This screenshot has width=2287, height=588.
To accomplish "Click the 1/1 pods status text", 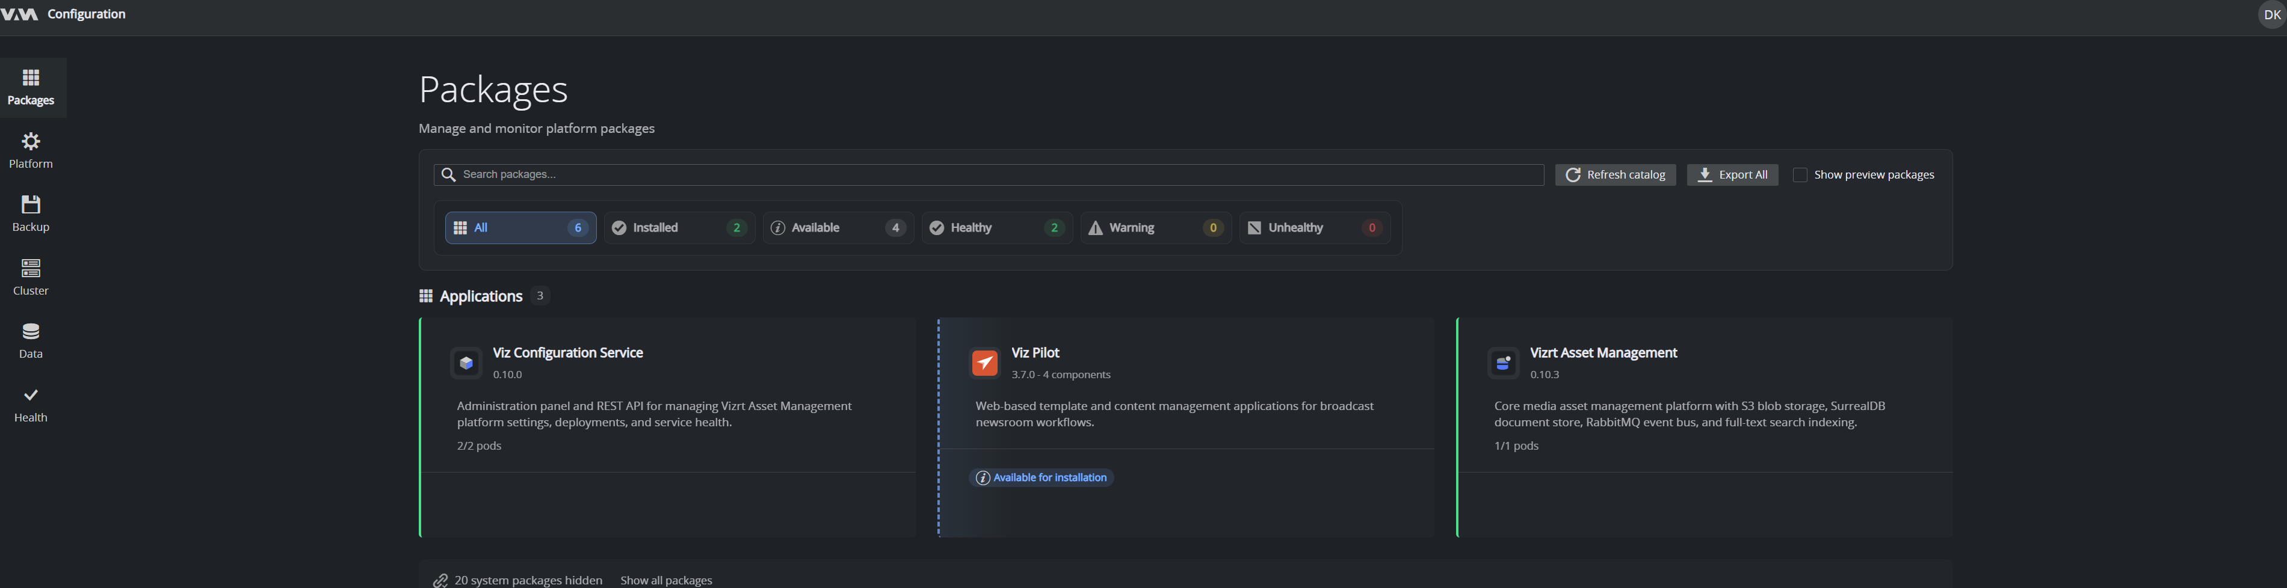I will coord(1516,446).
